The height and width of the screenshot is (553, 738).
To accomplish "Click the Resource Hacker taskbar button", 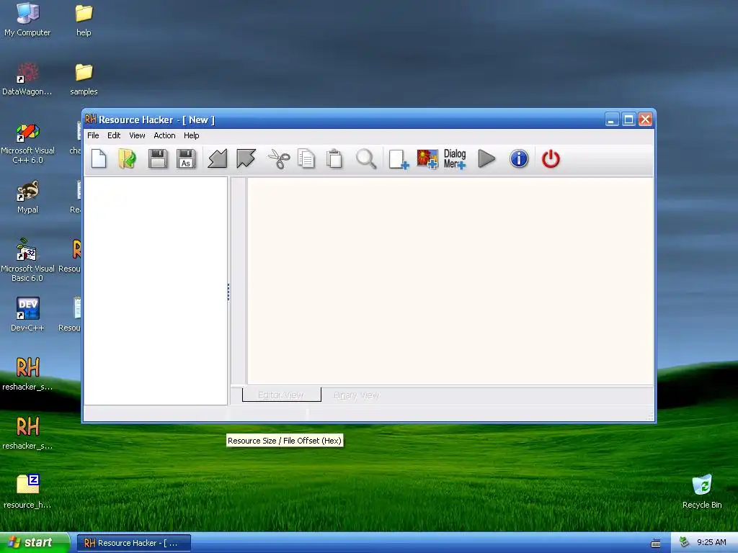I will 133,543.
